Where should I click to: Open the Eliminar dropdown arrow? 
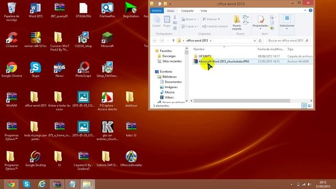tap(219, 19)
